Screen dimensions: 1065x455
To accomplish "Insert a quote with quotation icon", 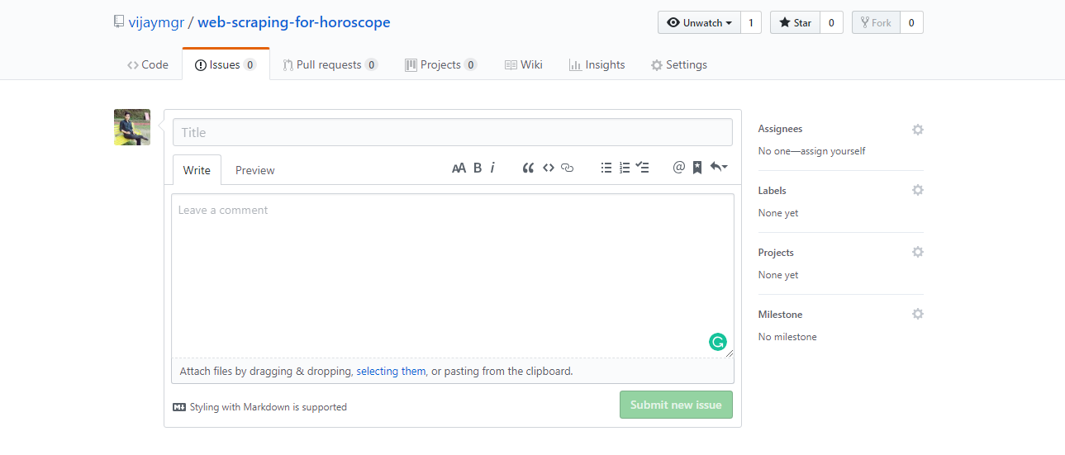I will tap(529, 168).
